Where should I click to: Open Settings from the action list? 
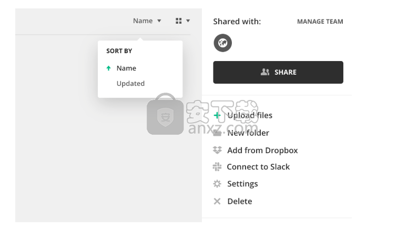click(x=242, y=184)
